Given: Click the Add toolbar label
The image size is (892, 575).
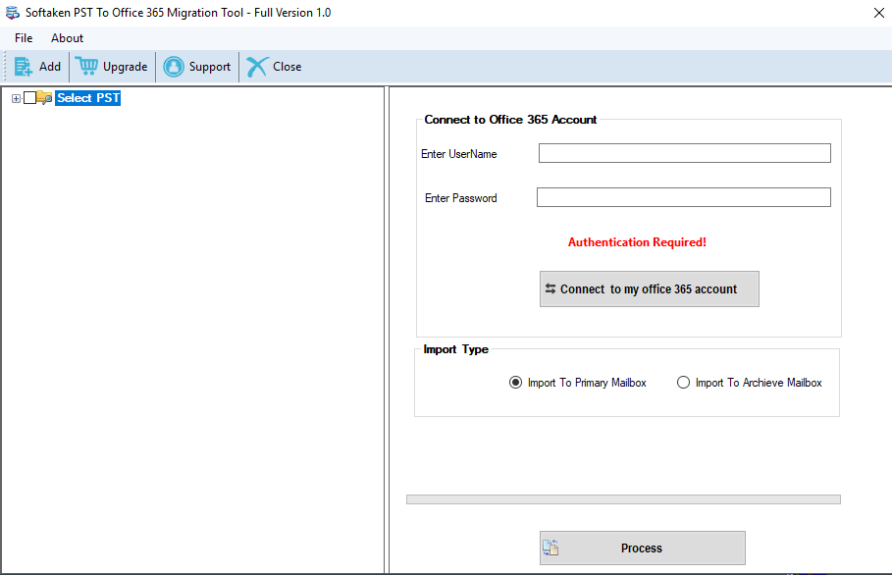Looking at the screenshot, I should click(49, 67).
